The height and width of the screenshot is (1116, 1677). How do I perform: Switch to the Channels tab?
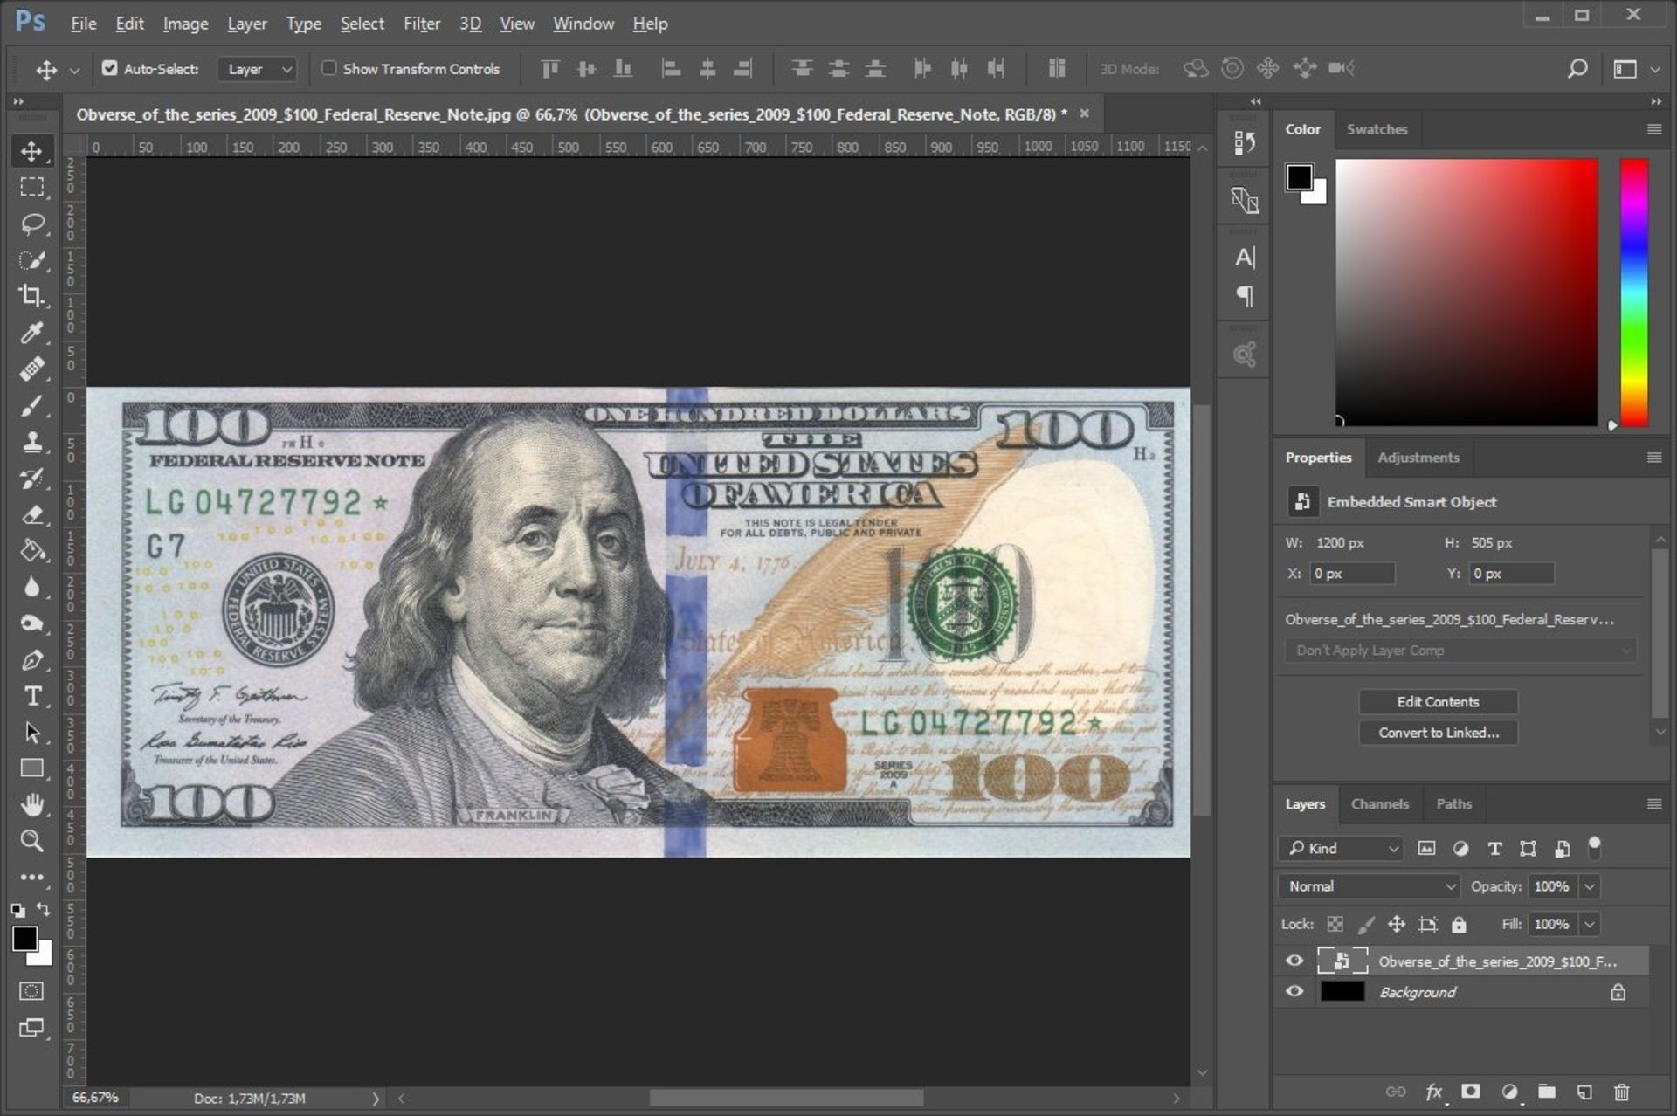[1379, 804]
